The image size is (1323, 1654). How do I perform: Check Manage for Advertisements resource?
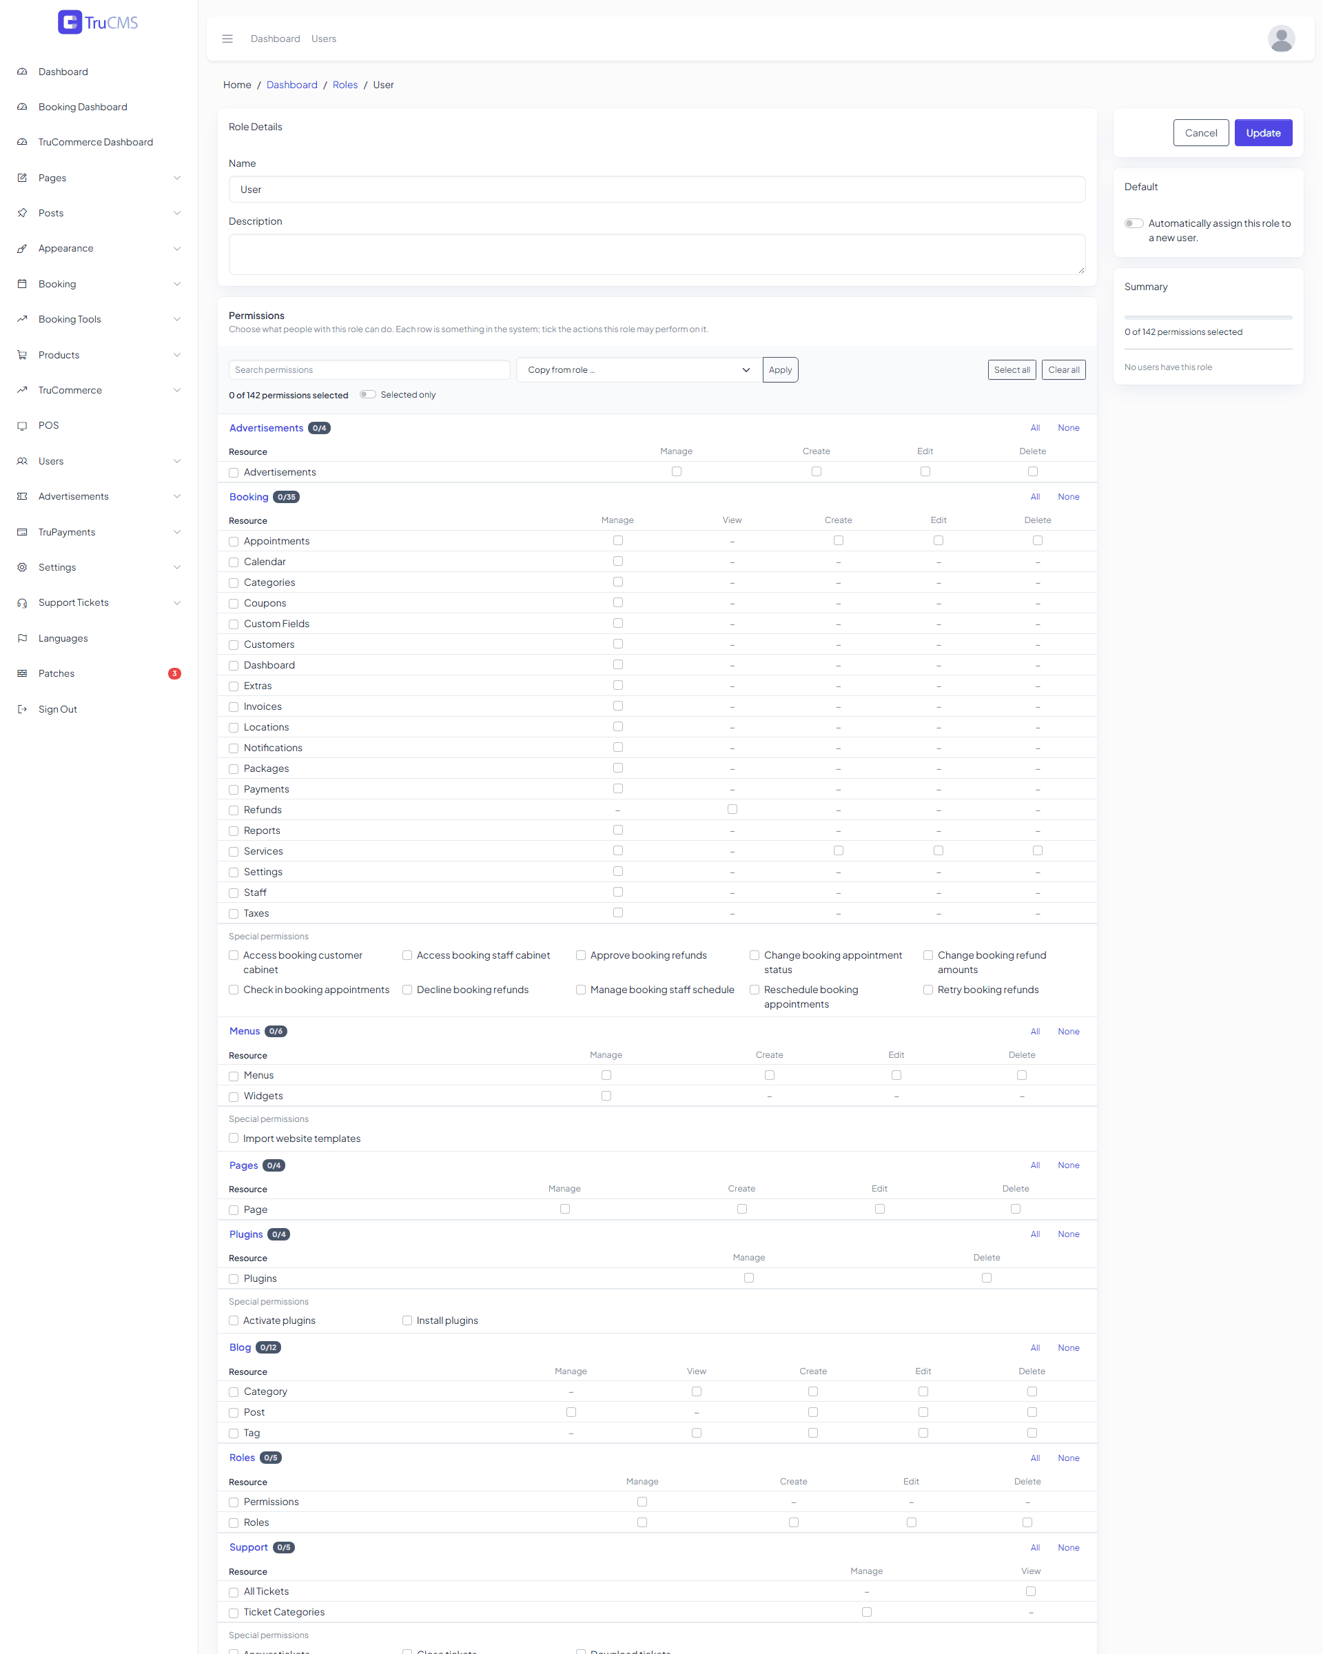[x=677, y=472]
